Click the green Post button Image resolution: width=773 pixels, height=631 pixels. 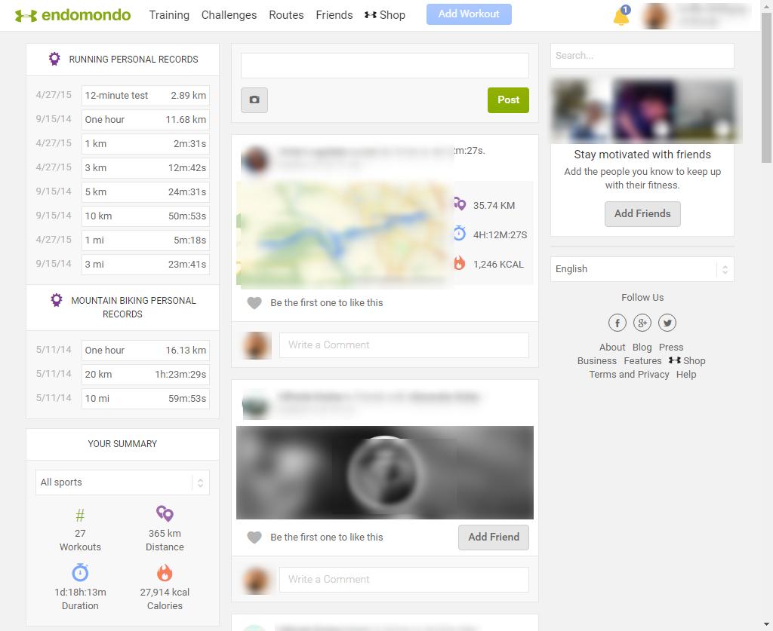pyautogui.click(x=508, y=100)
